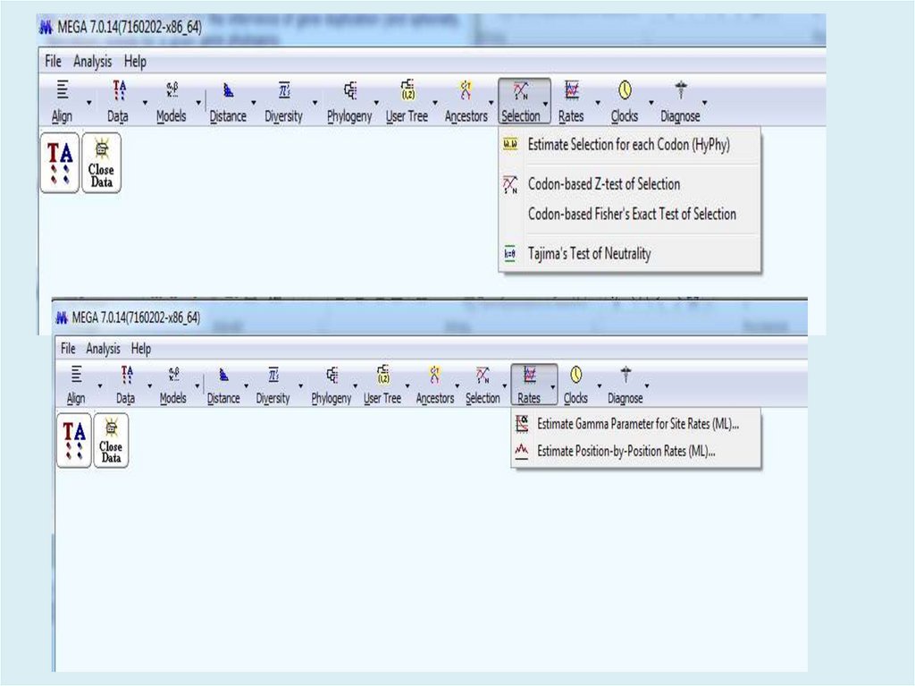The image size is (915, 686).
Task: Expand Diagnose dropdown arrow in lower window
Action: (647, 385)
